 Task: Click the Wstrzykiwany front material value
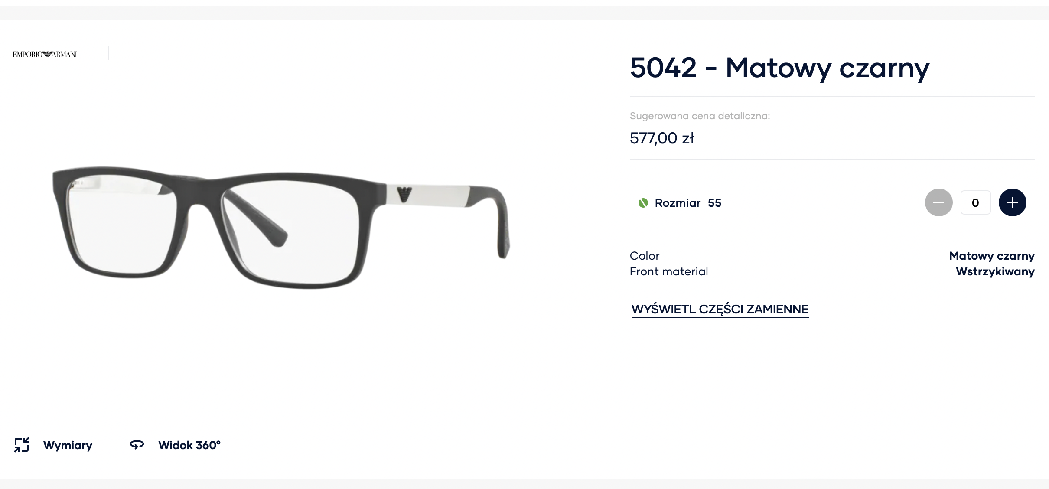point(995,271)
